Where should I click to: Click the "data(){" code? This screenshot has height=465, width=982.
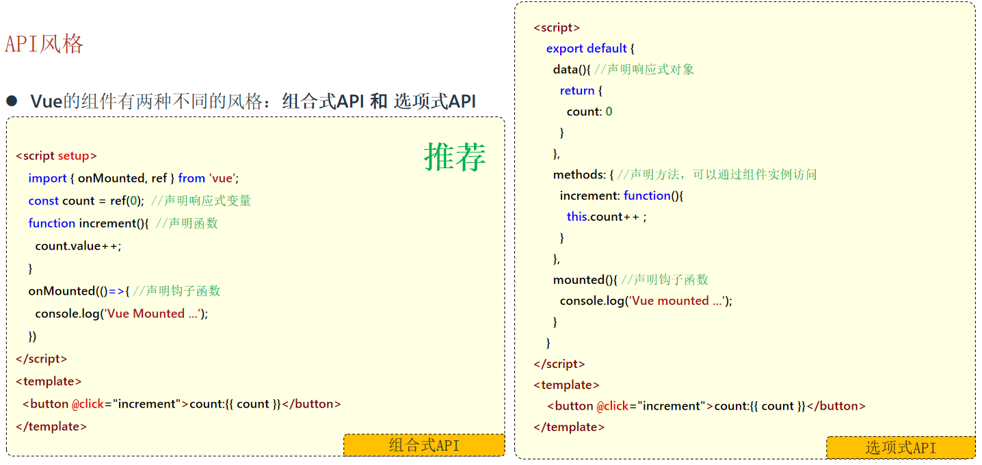(x=572, y=70)
